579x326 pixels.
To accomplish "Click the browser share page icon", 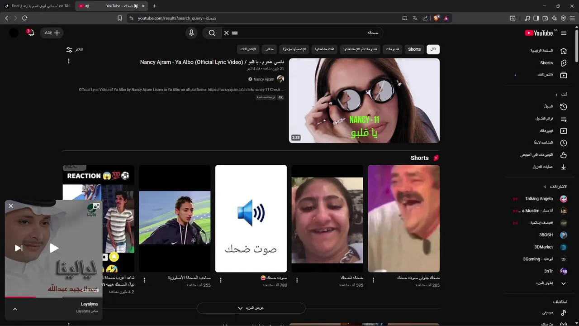I will 425,18.
